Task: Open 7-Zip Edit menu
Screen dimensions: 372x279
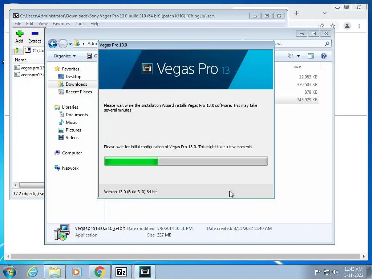Action: point(30,24)
